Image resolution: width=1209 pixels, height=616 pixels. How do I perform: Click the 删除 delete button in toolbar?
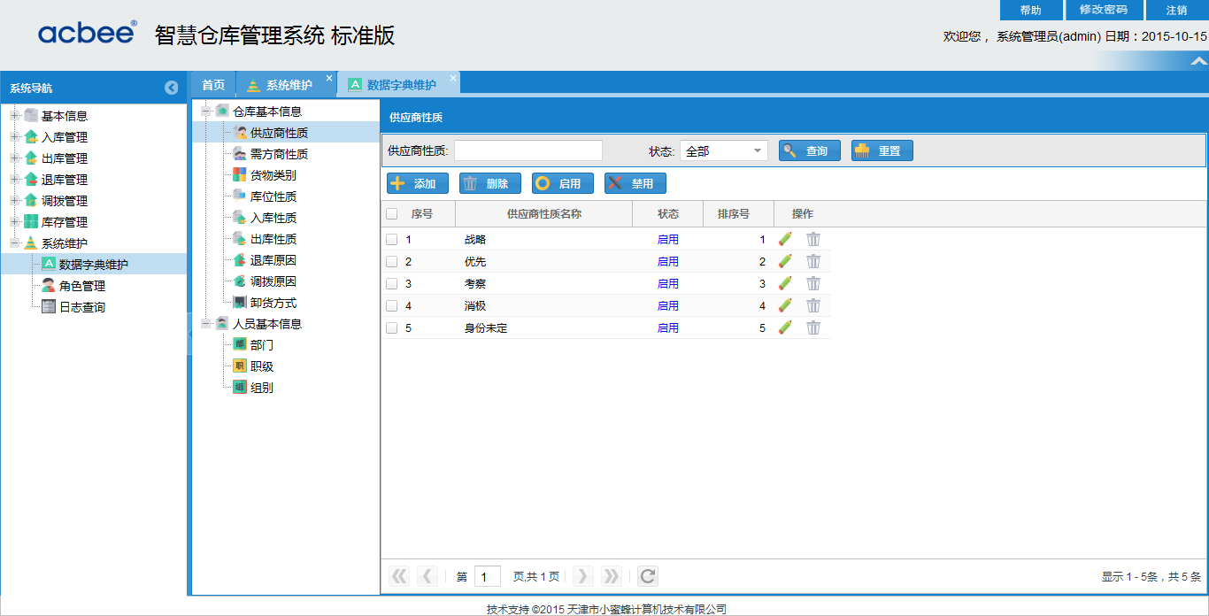click(x=490, y=183)
